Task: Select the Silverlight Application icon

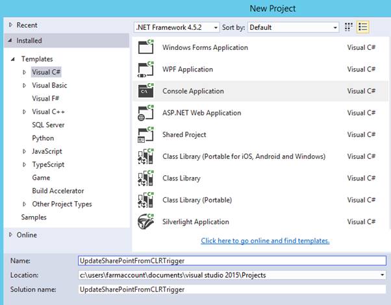Action: click(145, 221)
